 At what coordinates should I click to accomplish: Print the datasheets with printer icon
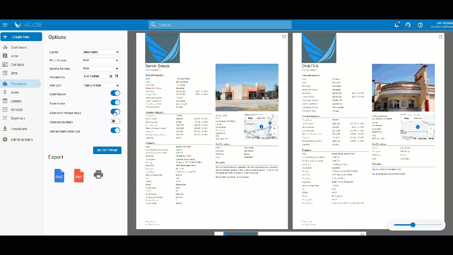98,174
